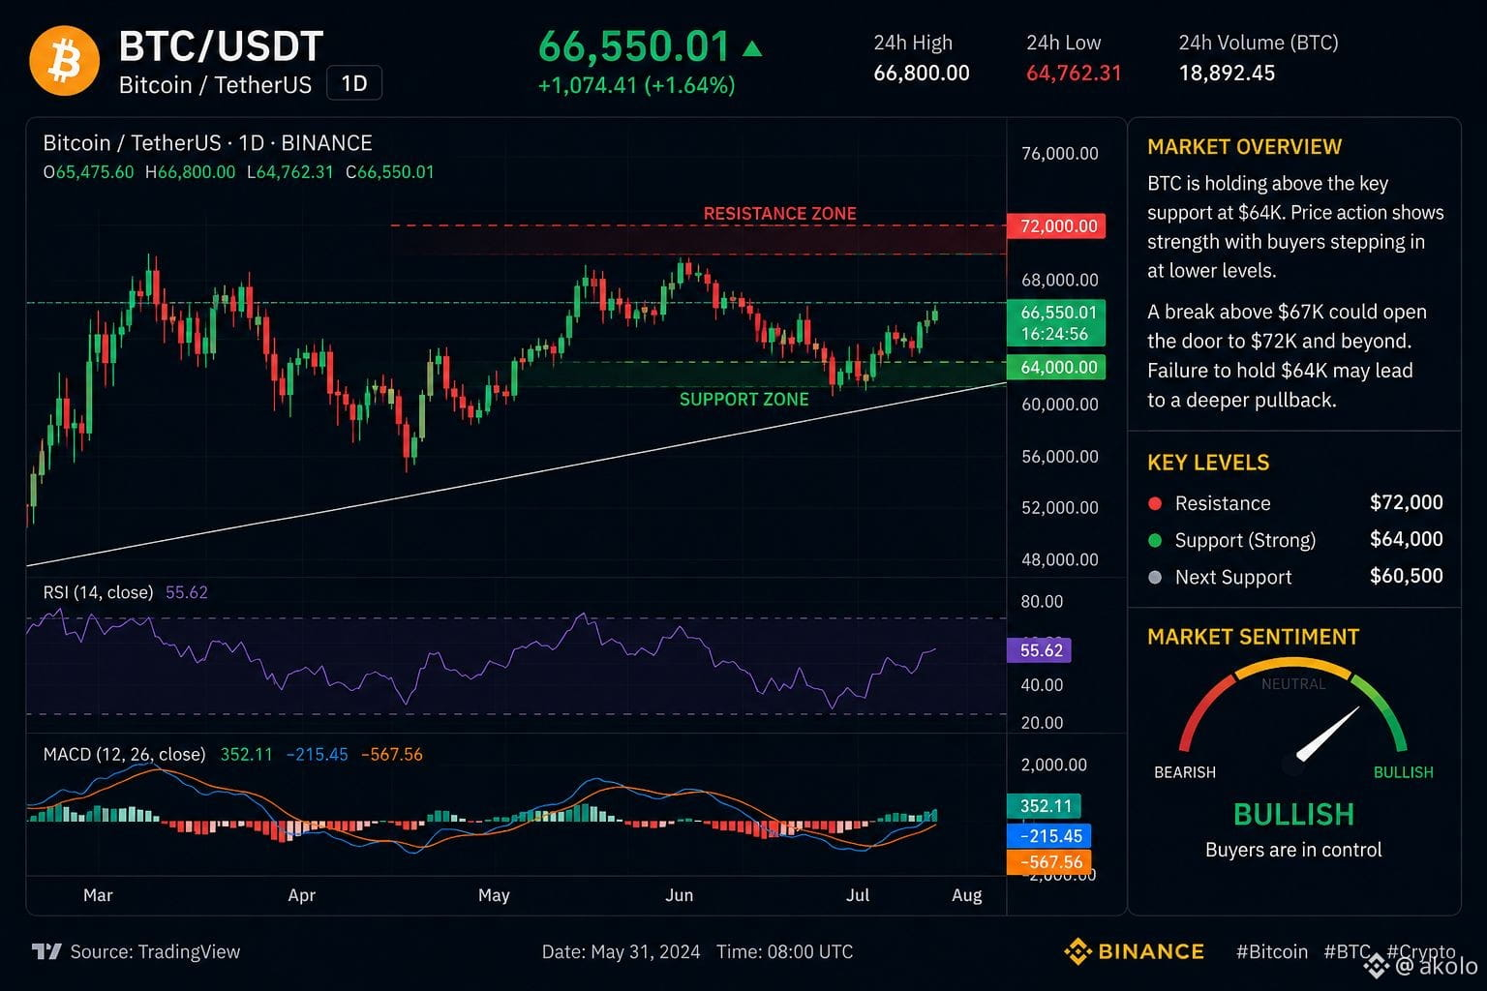Click the Buyers are in control caption
Viewport: 1487px width, 991px height.
pos(1293,850)
